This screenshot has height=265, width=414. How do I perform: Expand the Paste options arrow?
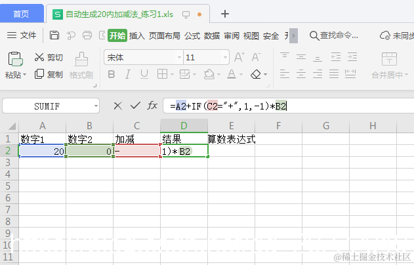[25, 75]
